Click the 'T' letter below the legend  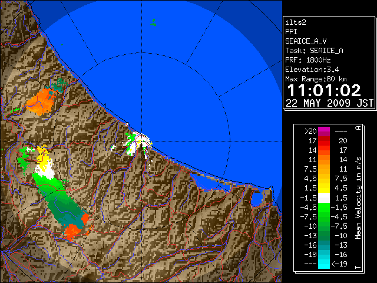pyautogui.click(x=358, y=267)
